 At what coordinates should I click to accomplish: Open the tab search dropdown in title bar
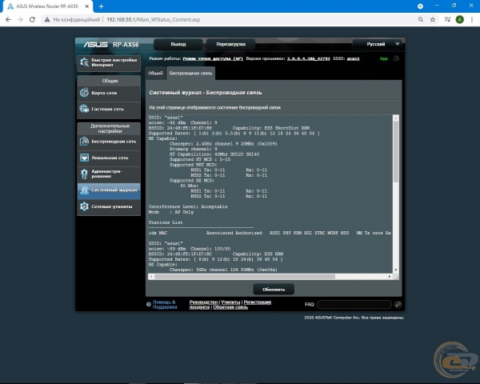[420, 6]
